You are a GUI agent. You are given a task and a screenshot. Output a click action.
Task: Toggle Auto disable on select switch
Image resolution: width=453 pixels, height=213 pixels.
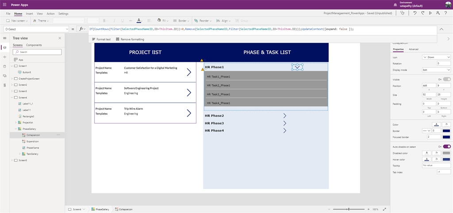click(447, 146)
